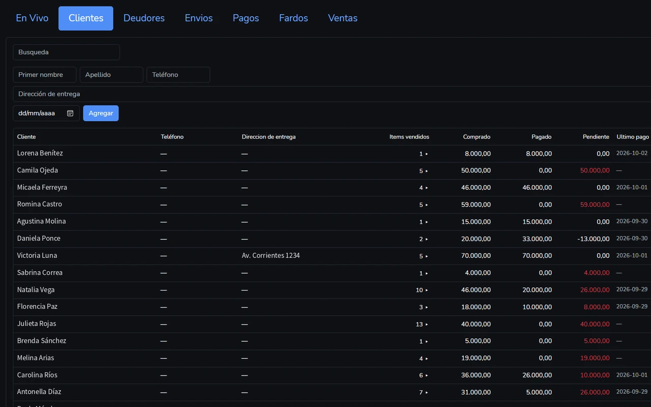The height and width of the screenshot is (407, 651).
Task: Focus the Busqueda search field
Action: (x=66, y=52)
